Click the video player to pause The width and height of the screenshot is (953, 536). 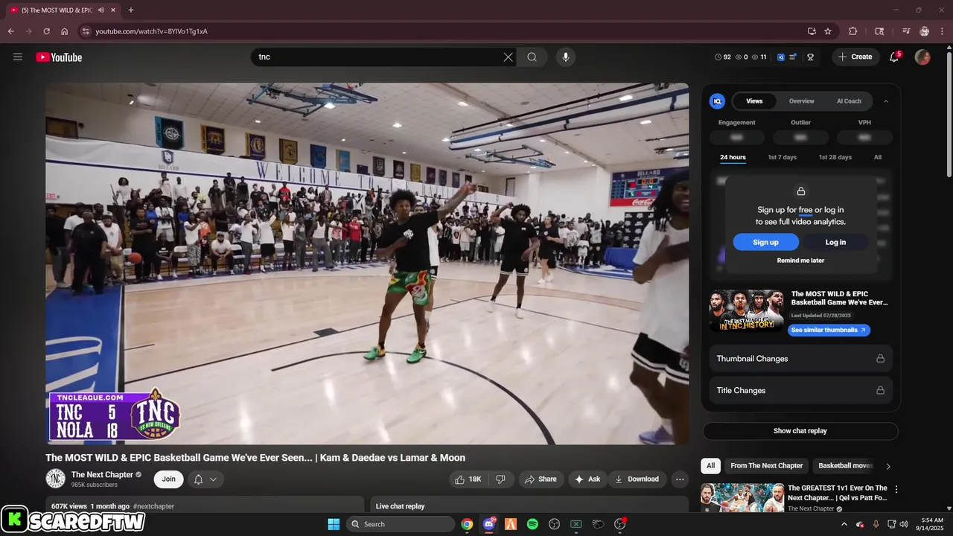(367, 264)
